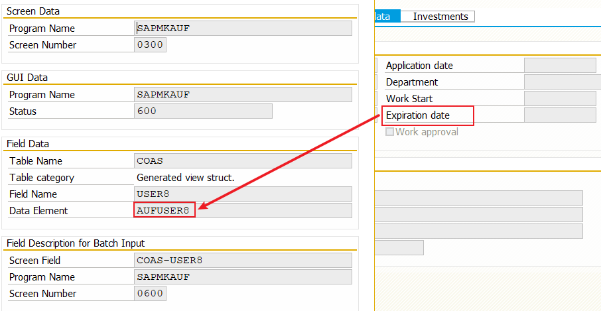
Task: Click the Screen Field label
Action: [35, 261]
